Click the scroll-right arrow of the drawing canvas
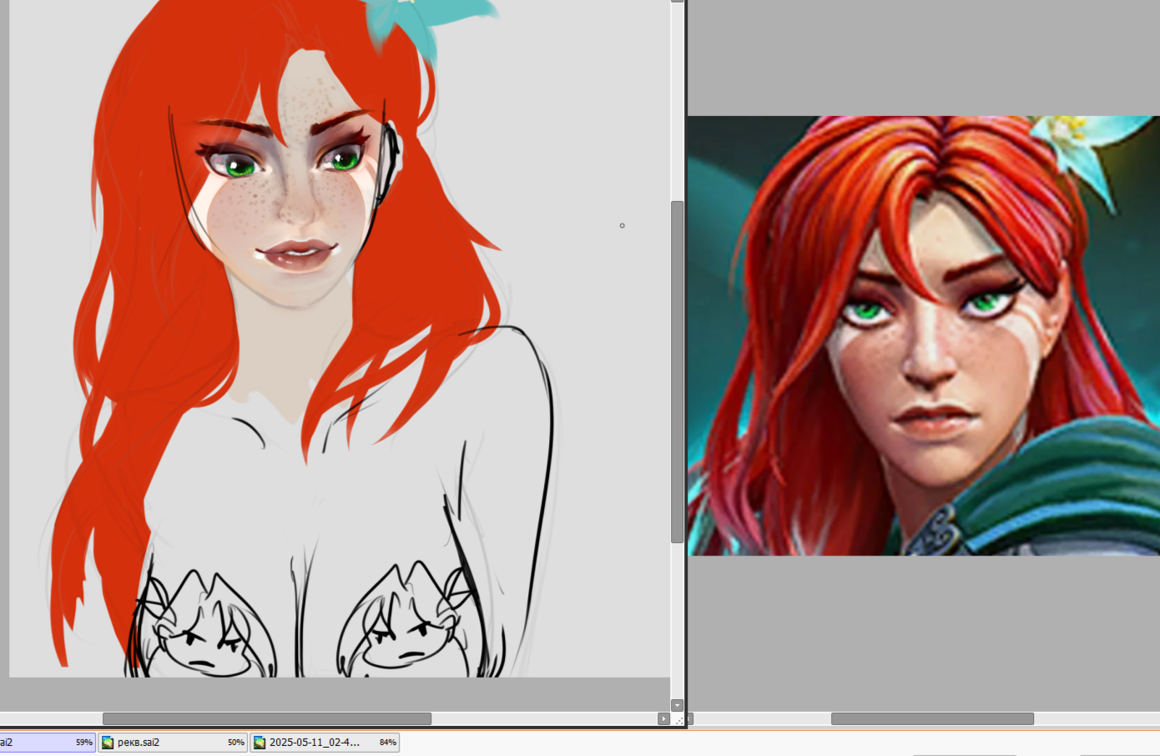 point(663,718)
